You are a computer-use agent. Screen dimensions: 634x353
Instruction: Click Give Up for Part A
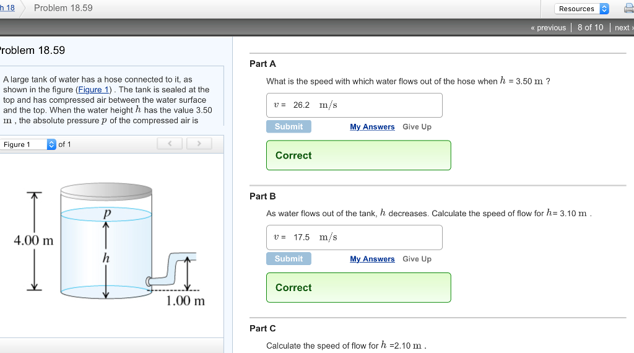(x=417, y=126)
